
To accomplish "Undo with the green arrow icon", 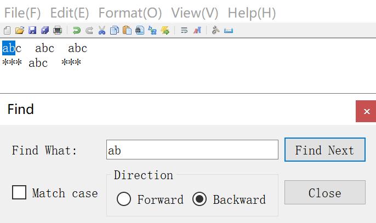I will tap(77, 31).
